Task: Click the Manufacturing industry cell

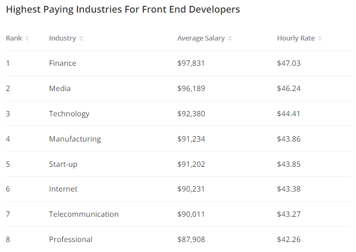Action: point(75,139)
